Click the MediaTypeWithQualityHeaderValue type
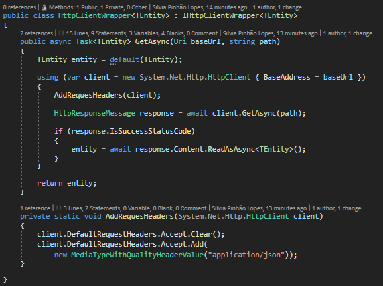 coord(137,255)
